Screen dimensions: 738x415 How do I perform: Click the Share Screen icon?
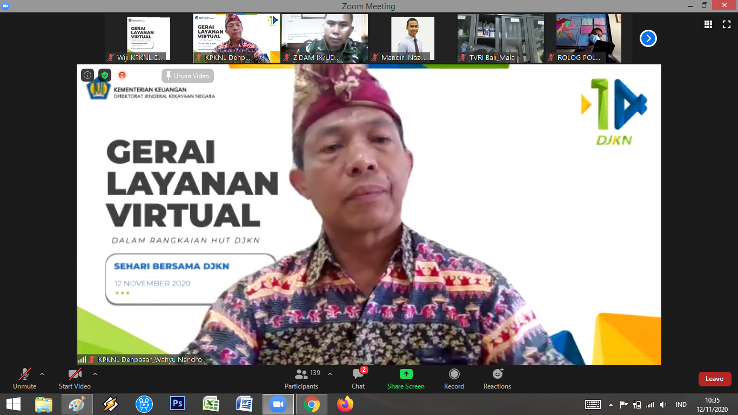pyautogui.click(x=406, y=374)
